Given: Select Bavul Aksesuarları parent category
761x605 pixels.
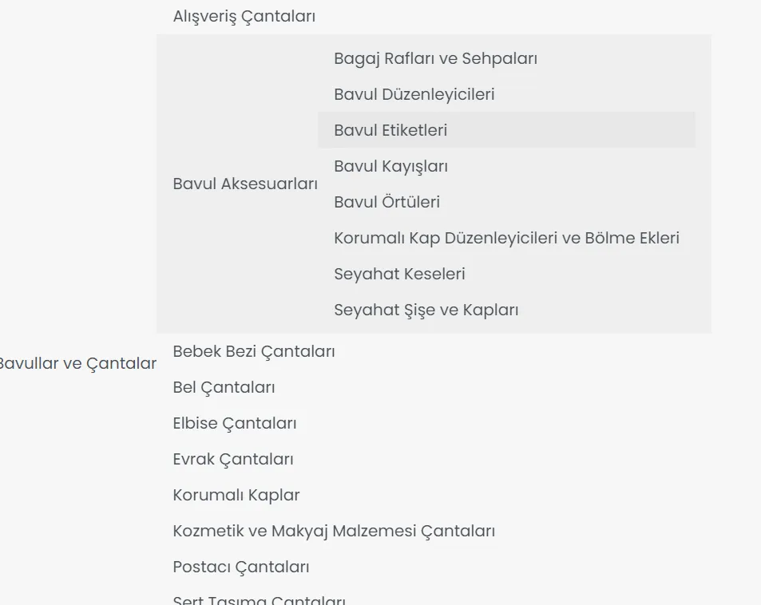Looking at the screenshot, I should coord(245,184).
